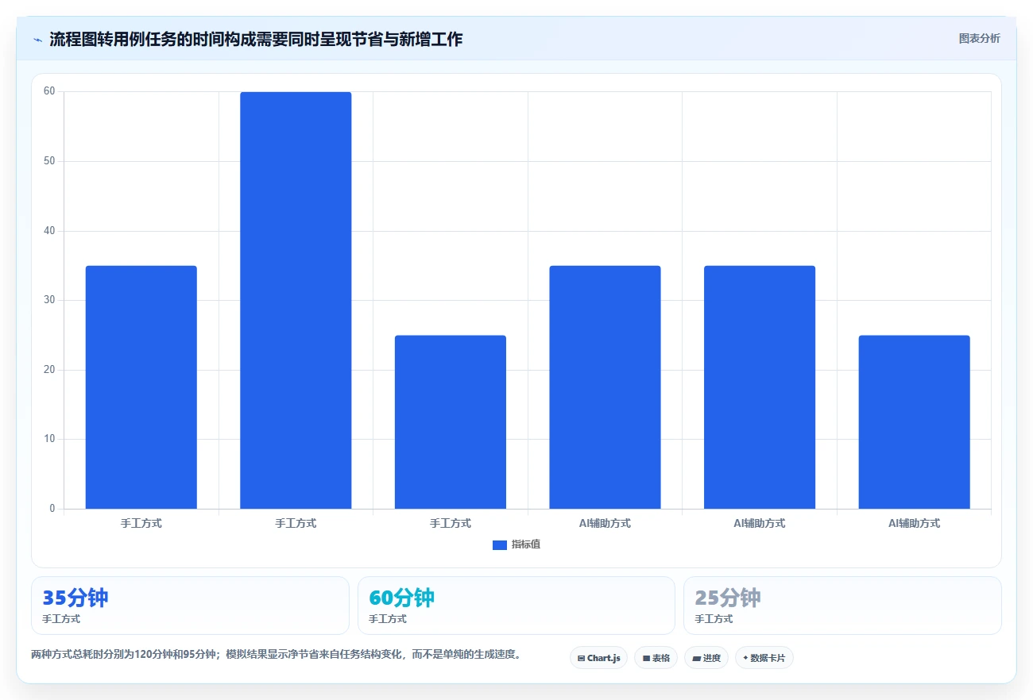
Task: Click the y-axis label 40
Action: [x=49, y=231]
